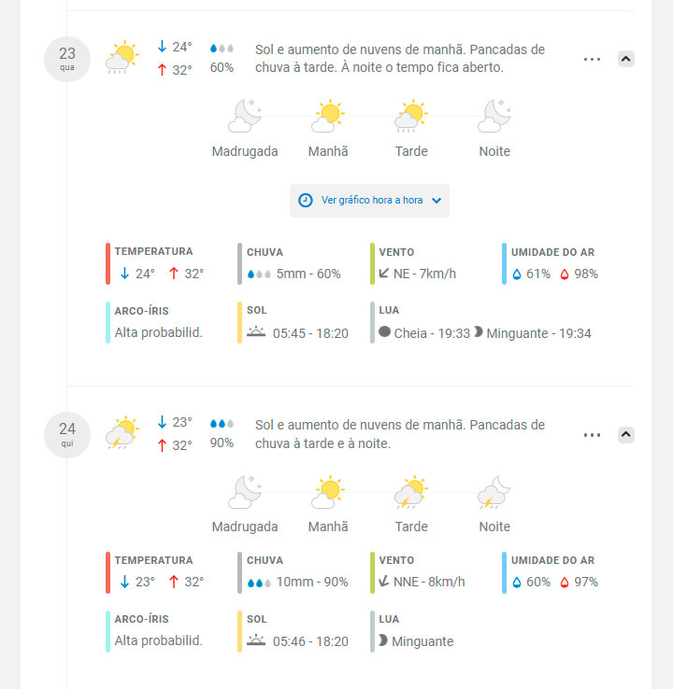Collapse the day 23 forecast panel
The image size is (673, 689).
(626, 59)
